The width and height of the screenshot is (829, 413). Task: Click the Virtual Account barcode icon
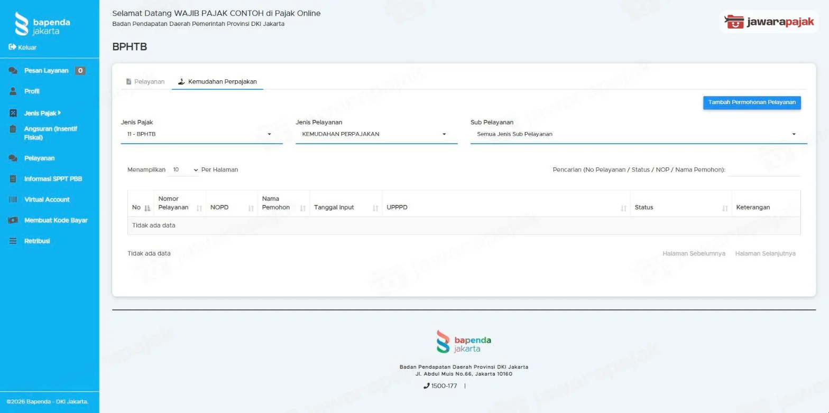(x=13, y=200)
